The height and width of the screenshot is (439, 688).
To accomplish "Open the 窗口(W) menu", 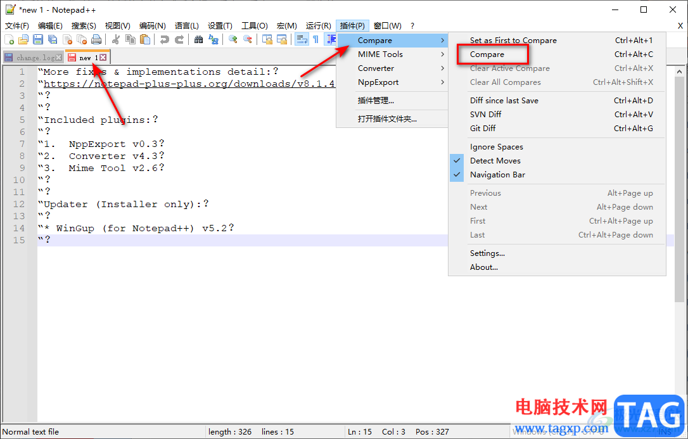I will point(388,26).
